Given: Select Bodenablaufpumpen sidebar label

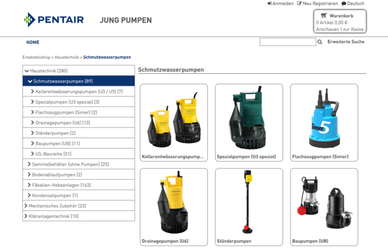Looking at the screenshot, I should click(57, 175).
